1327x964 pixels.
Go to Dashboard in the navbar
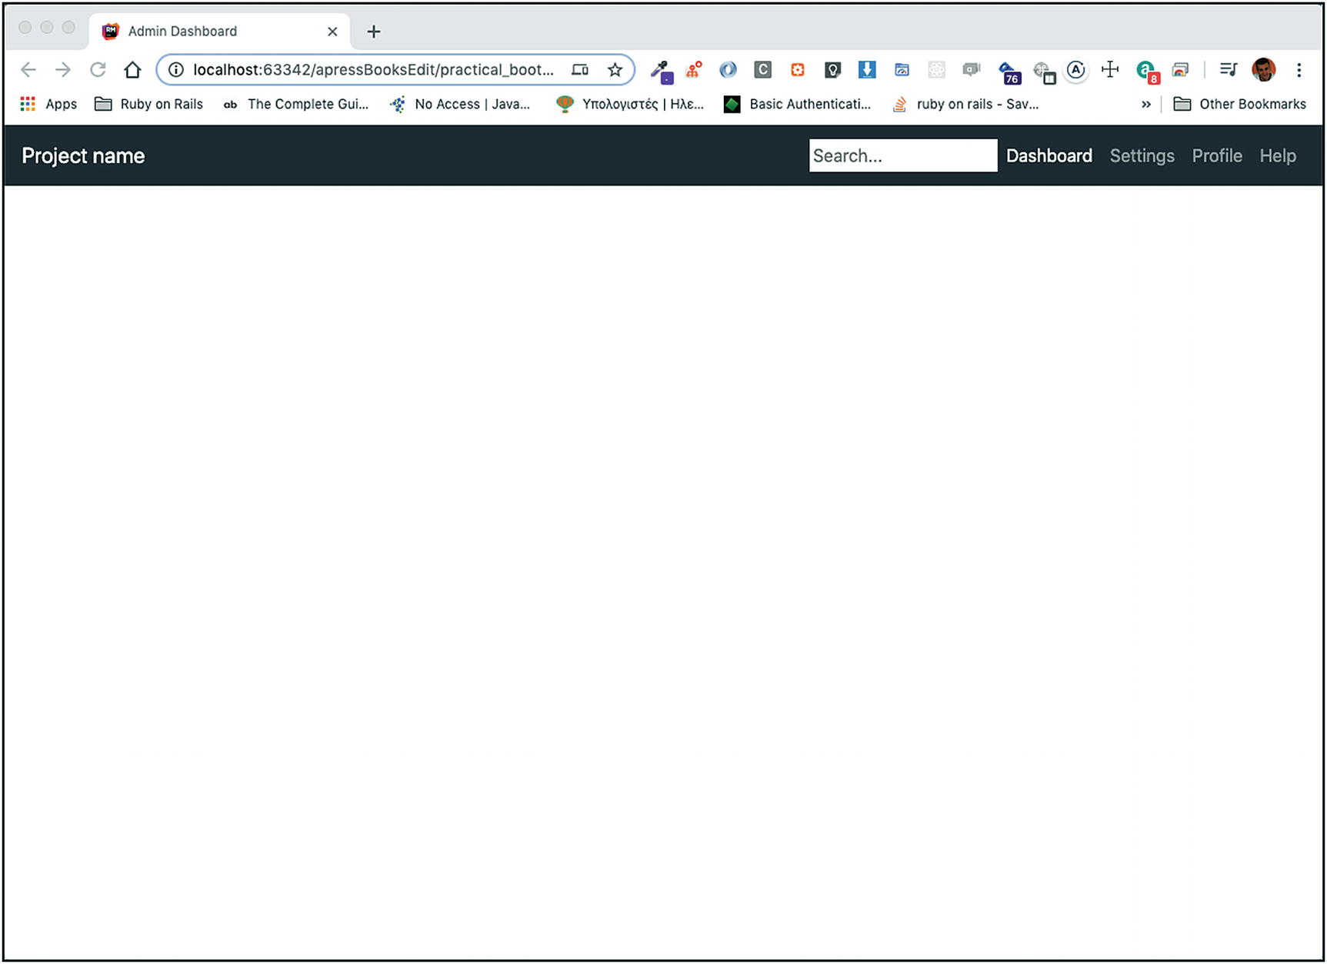coord(1049,156)
